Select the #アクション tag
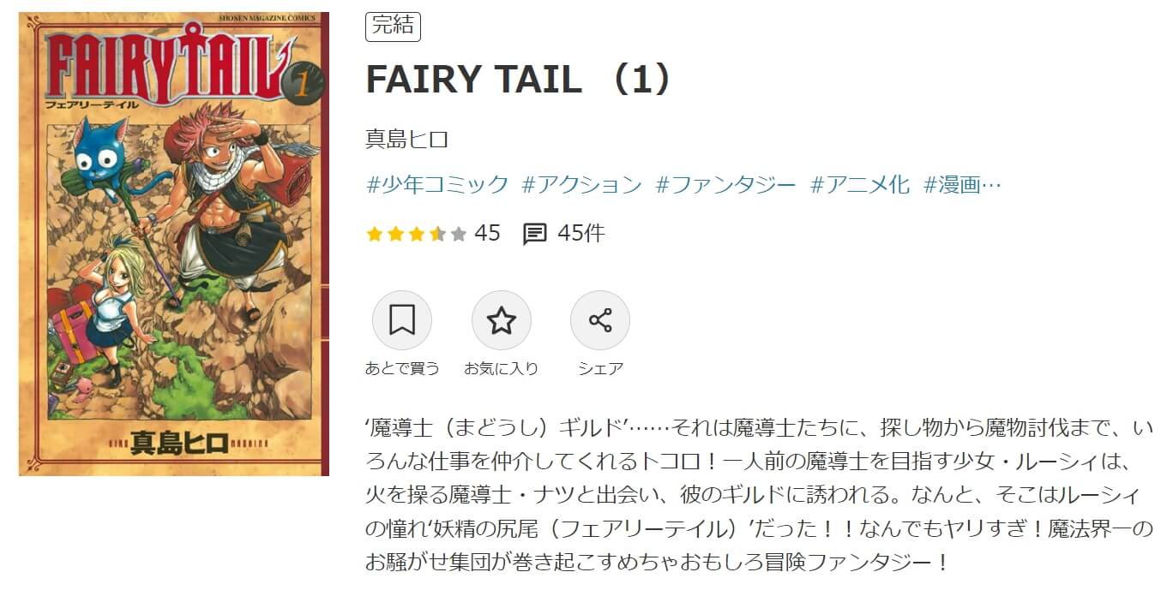This screenshot has width=1167, height=602. click(581, 184)
